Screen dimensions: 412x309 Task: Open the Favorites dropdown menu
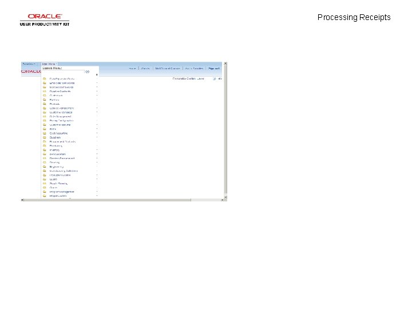tap(29, 64)
